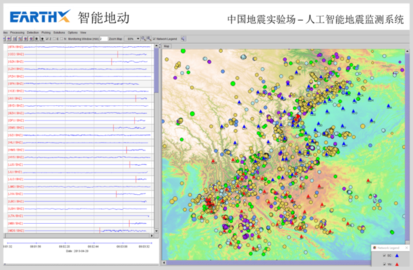The width and height of the screenshot is (413, 270).
Task: Open the Solutions menu
Action: point(59,32)
